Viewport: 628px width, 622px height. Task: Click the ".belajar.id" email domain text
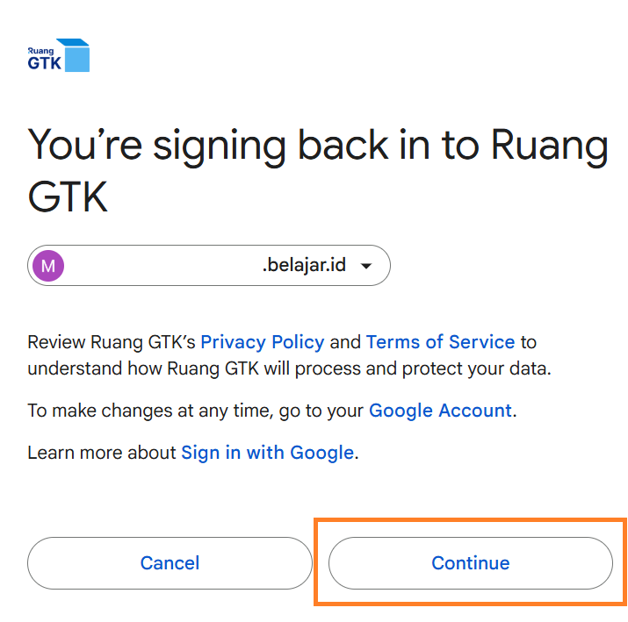304,265
